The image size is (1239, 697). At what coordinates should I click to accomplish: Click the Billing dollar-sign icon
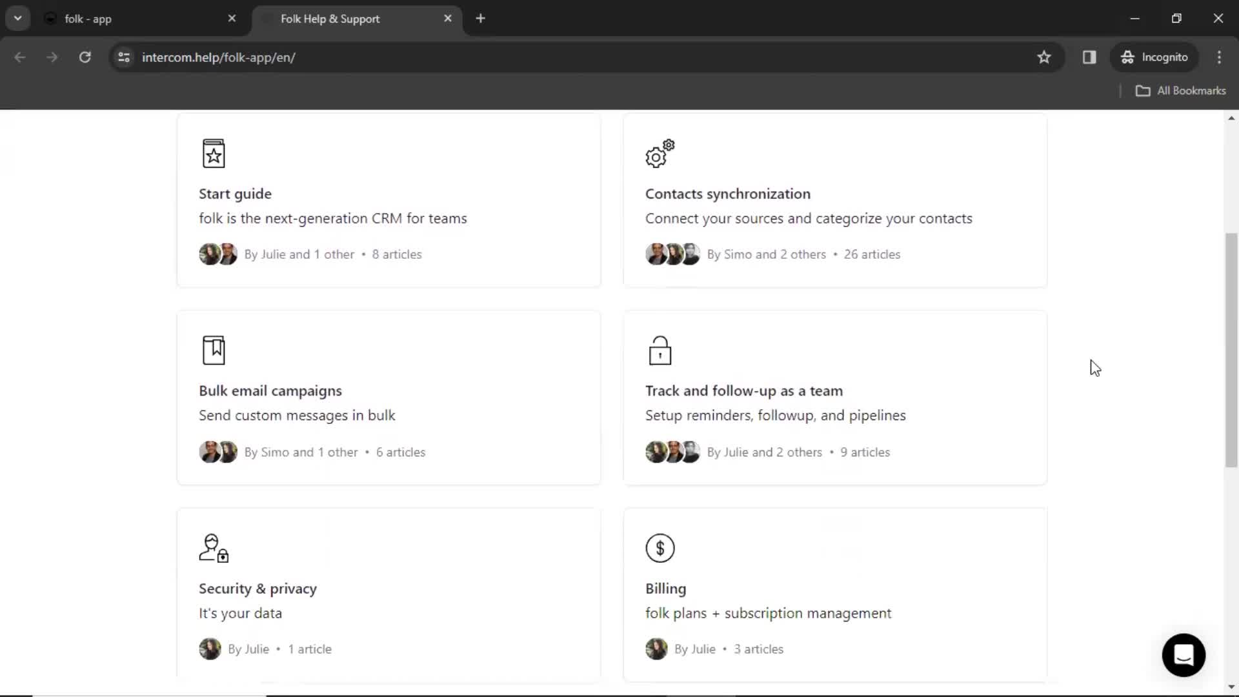pyautogui.click(x=660, y=548)
